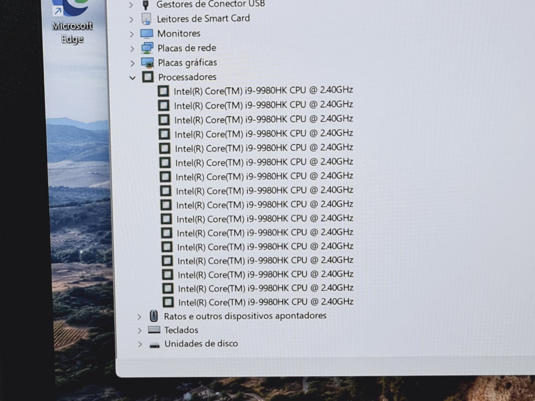This screenshot has height=401, width=535.
Task: Expand the Placas gráficas category
Action: [x=132, y=63]
